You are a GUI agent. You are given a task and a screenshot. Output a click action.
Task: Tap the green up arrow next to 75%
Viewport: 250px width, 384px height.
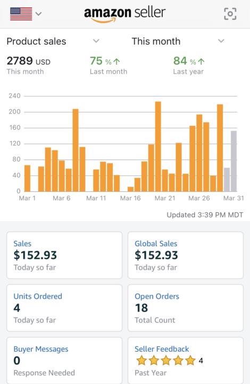click(116, 61)
